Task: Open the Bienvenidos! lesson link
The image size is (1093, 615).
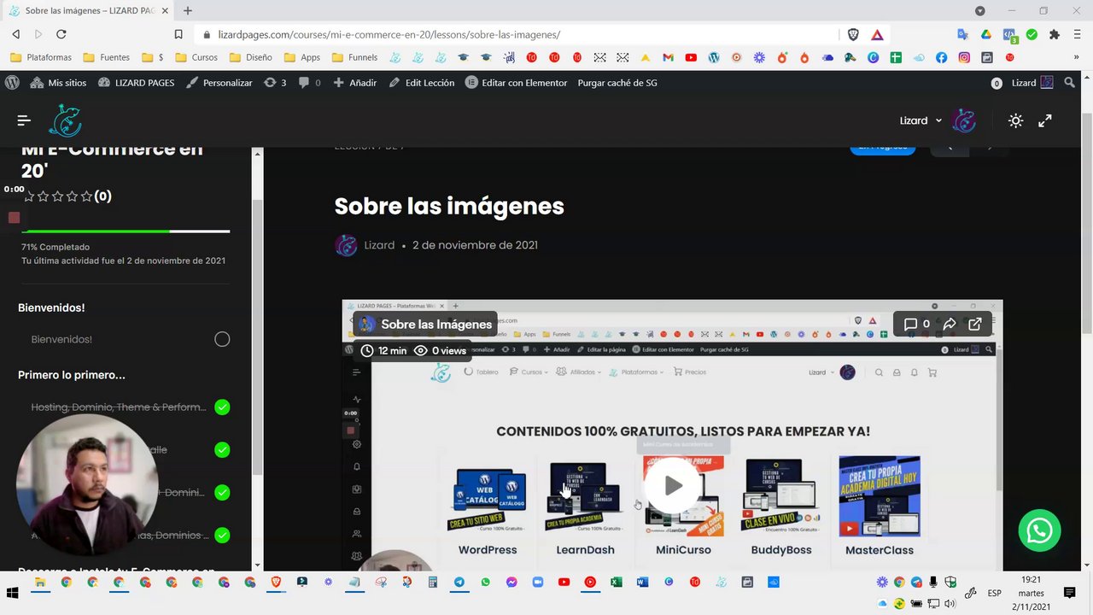Action: pos(61,339)
